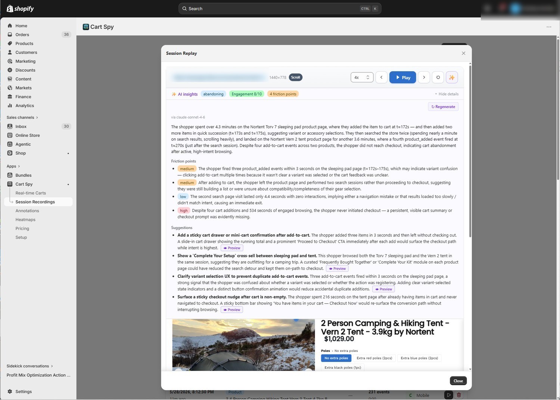Regenerate the AI insights
The width and height of the screenshot is (560, 400).
tap(443, 107)
